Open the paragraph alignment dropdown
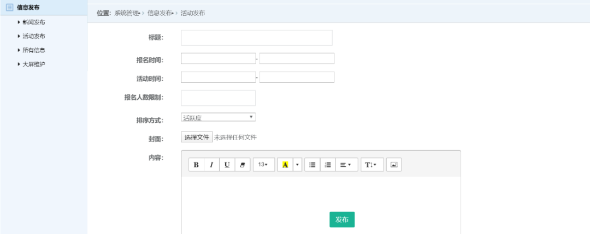Viewport: 590px width, 234px height. pos(346,165)
